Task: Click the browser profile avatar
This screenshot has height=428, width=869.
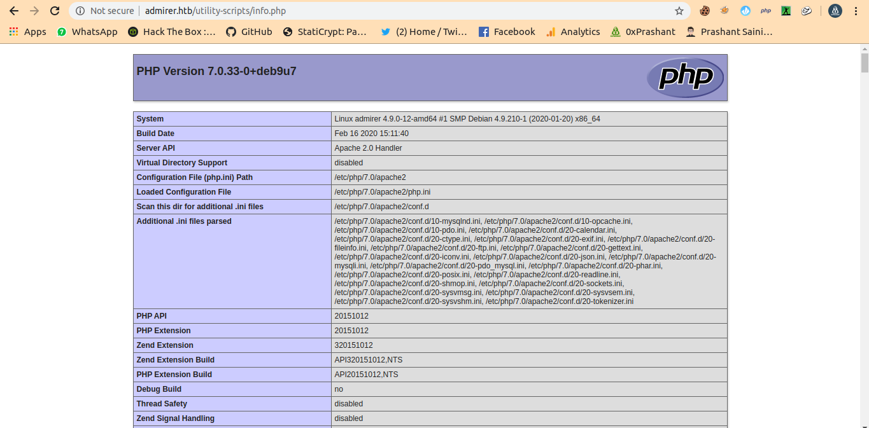Action: pyautogui.click(x=835, y=11)
